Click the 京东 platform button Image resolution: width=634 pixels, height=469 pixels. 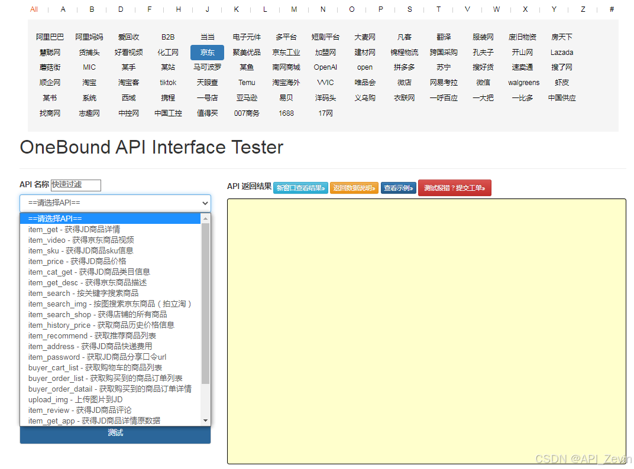click(207, 53)
